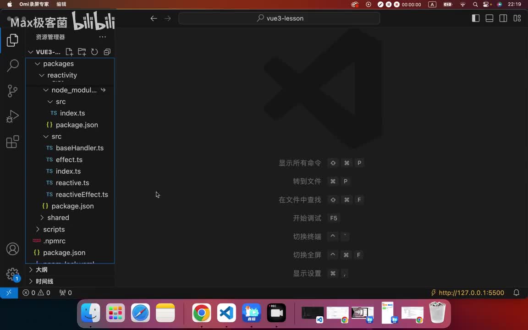Expand the 大纲 outline section

pyautogui.click(x=70, y=269)
